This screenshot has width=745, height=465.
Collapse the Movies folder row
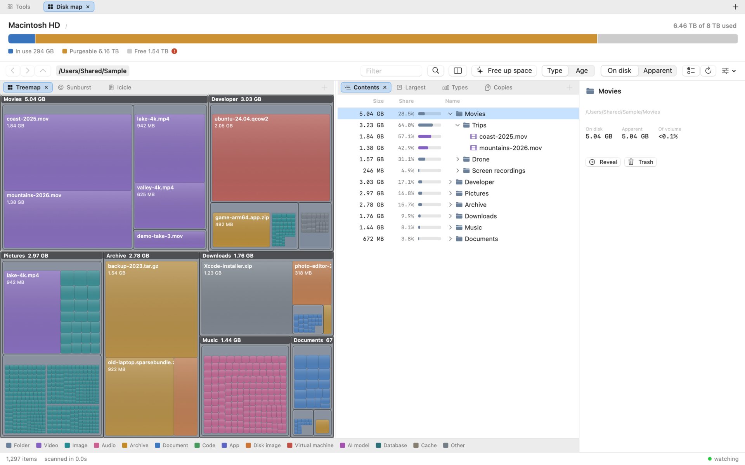point(450,114)
